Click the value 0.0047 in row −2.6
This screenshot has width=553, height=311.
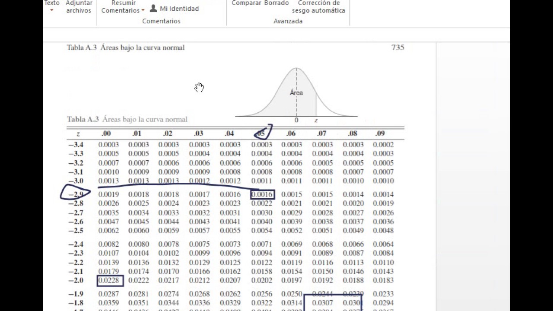109,222
